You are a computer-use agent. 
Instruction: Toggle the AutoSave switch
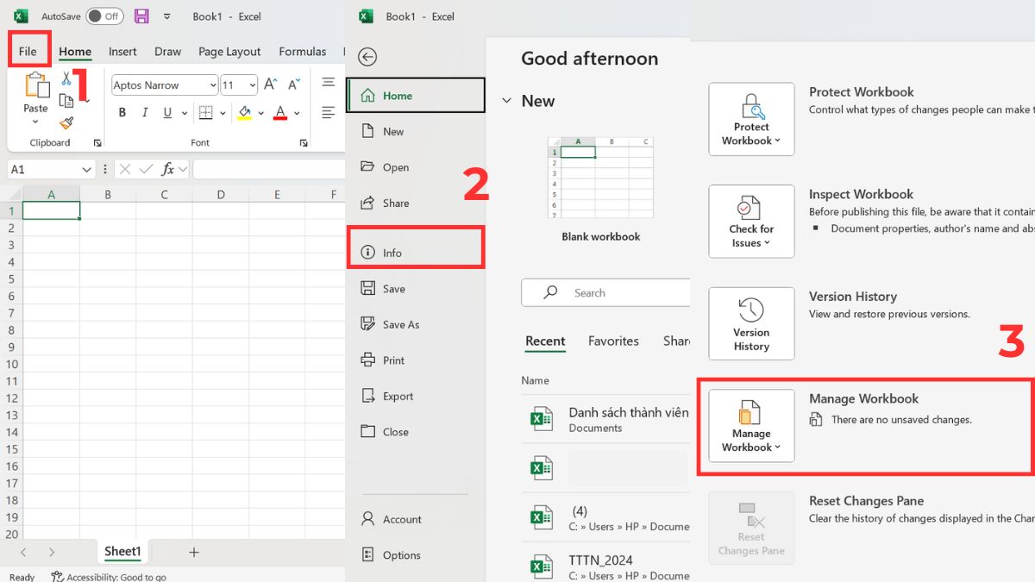(104, 16)
